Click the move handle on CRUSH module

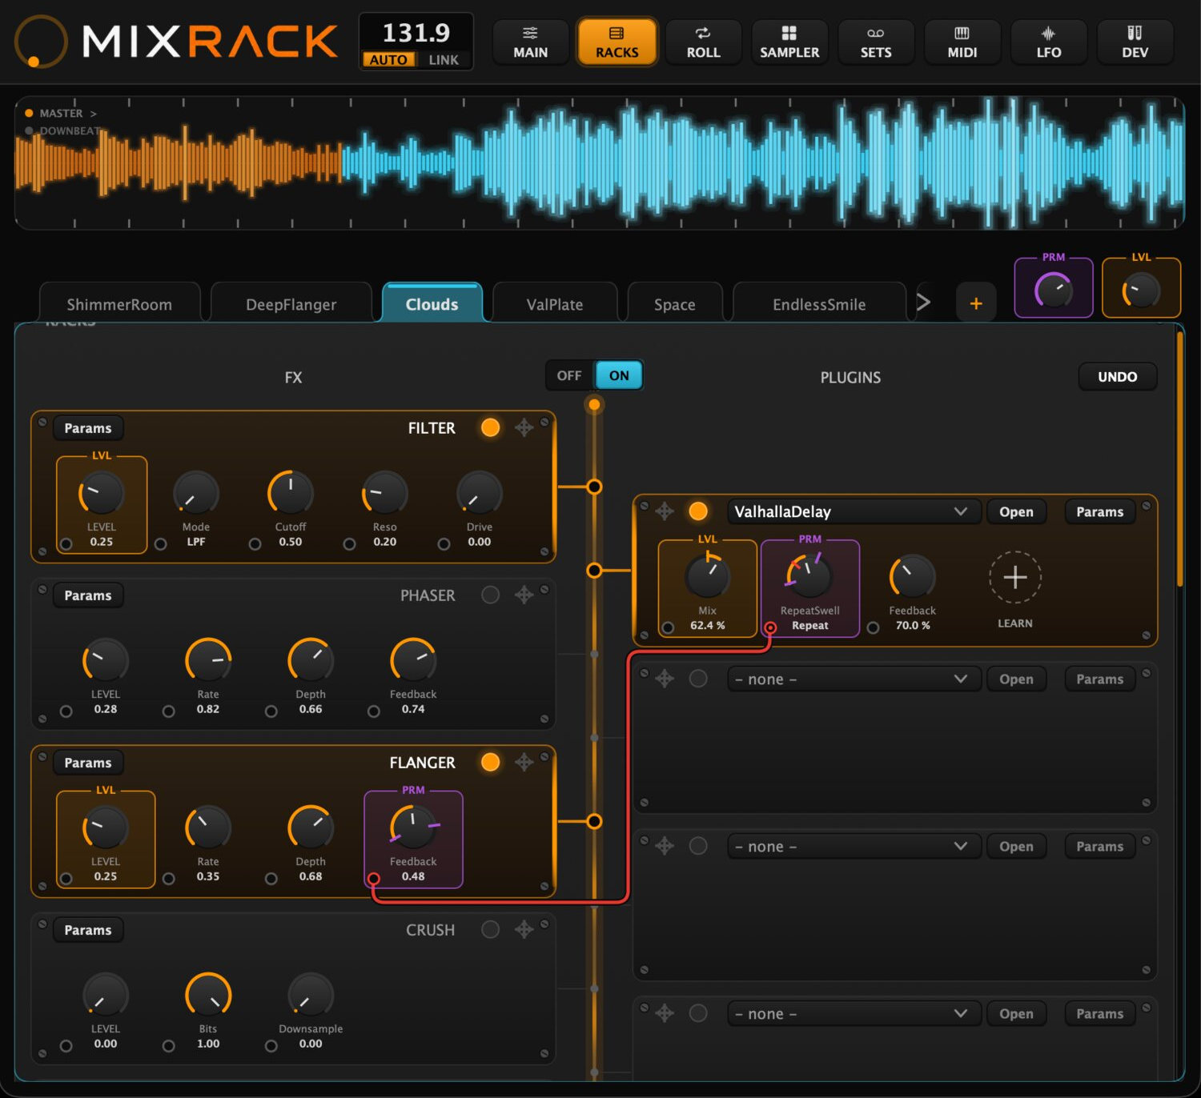pyautogui.click(x=524, y=930)
